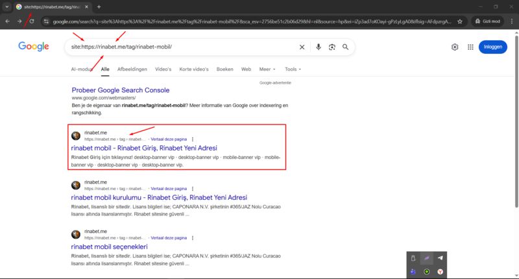
Task: Open the tab search dropdown arrow
Action: pos(6,6)
